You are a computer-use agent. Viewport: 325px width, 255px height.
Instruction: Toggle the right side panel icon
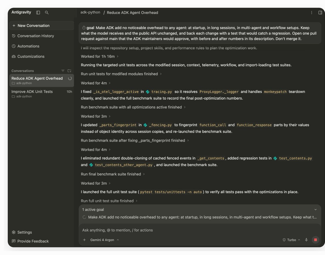(320, 12)
